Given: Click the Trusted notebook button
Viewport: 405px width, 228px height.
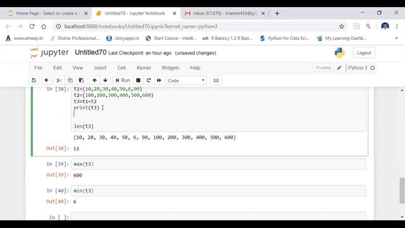Looking at the screenshot, I should click(323, 68).
